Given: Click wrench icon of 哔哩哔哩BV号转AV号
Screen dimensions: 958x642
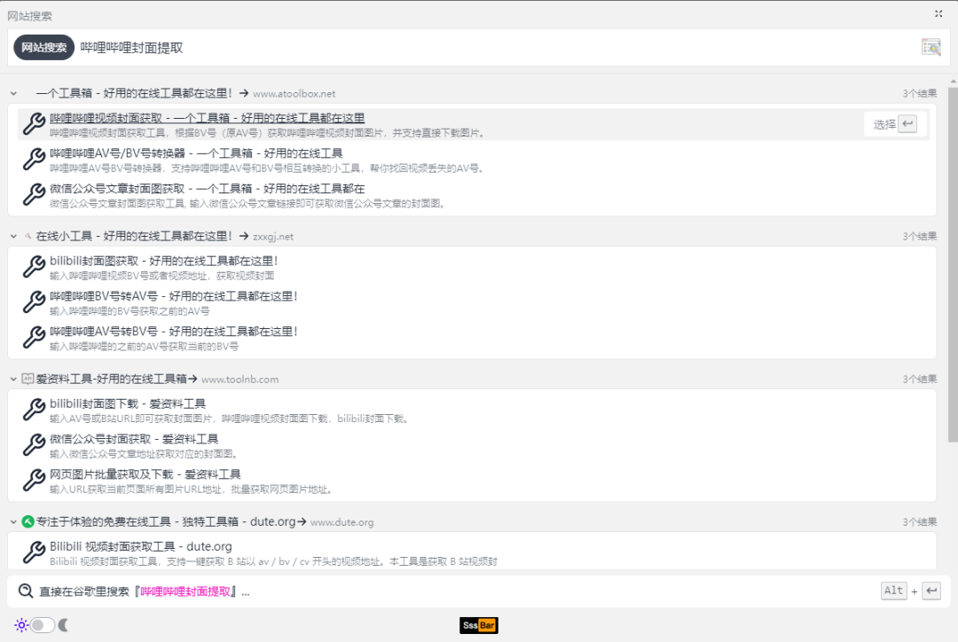Looking at the screenshot, I should click(34, 302).
